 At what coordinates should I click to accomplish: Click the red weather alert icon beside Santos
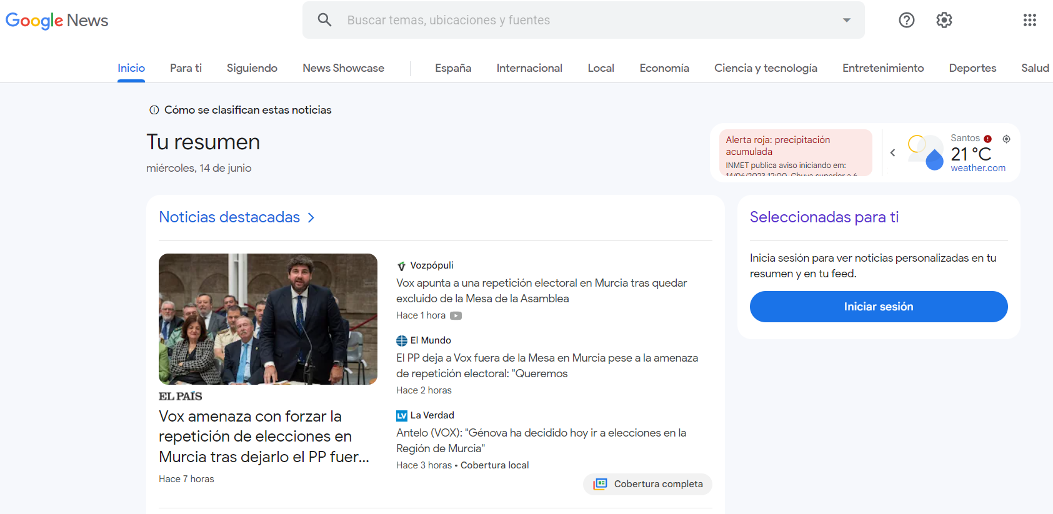pyautogui.click(x=987, y=139)
